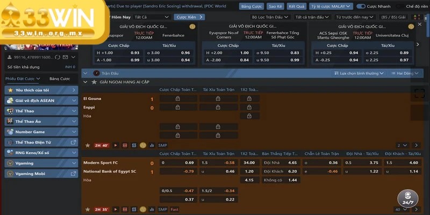This screenshot has height=215, width=430.
Task: Favorite the El Gouna match star
Action: click(x=88, y=145)
